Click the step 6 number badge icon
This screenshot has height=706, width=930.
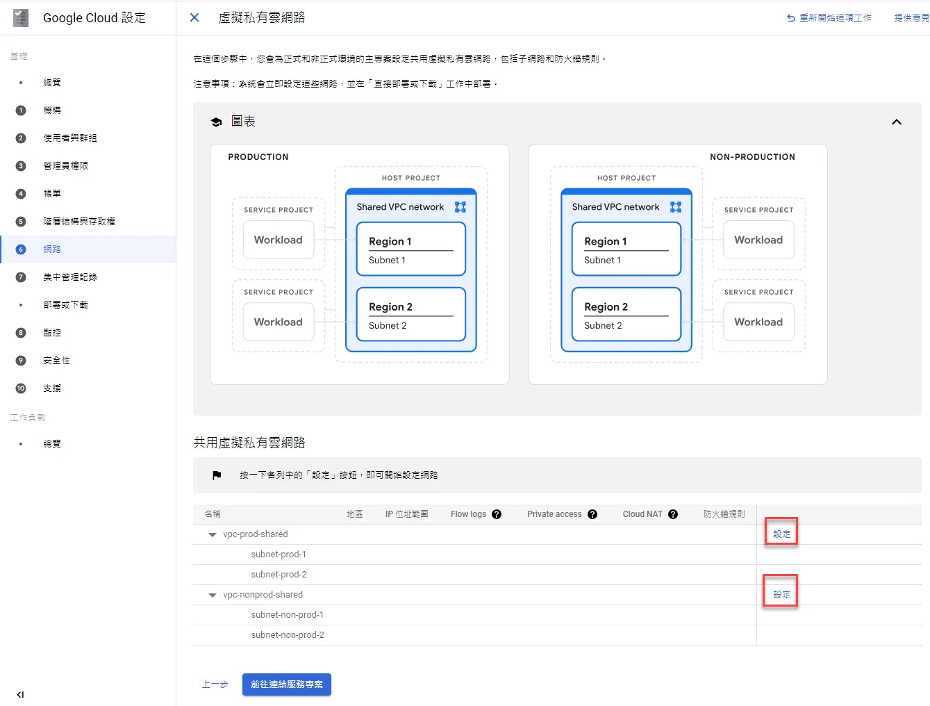tap(21, 249)
